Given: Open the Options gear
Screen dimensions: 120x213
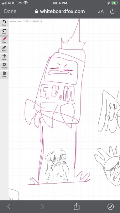Looking at the screenshot, I should click(4, 65).
